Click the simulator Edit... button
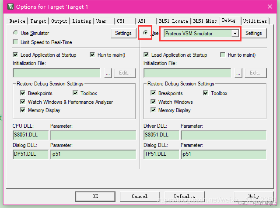 coord(125,73)
